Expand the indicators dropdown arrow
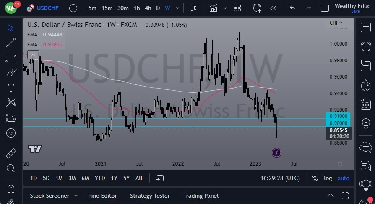This screenshot has width=375, height=204. tap(225, 8)
